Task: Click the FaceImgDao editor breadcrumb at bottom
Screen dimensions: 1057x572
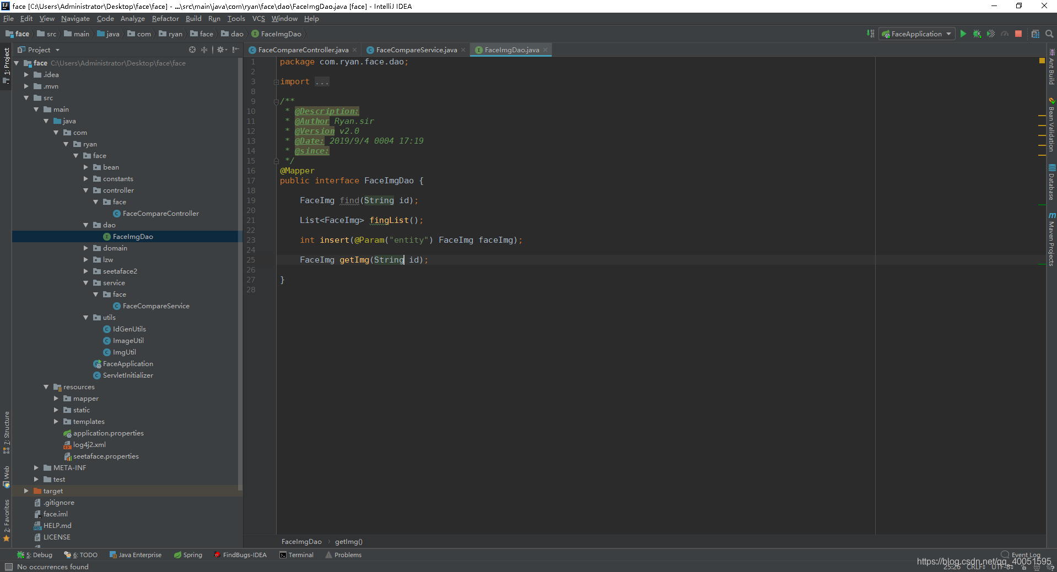Action: (x=301, y=542)
